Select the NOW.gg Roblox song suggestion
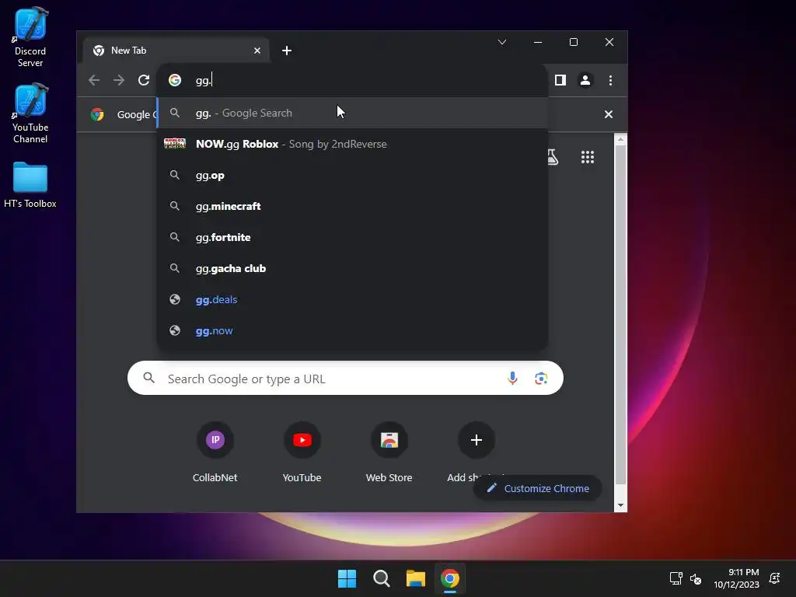The width and height of the screenshot is (796, 597). tap(352, 144)
